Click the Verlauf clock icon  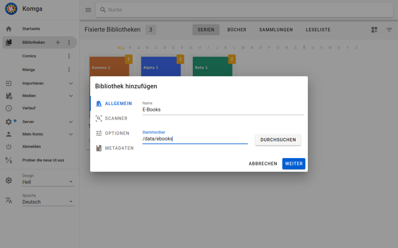[x=9, y=108]
